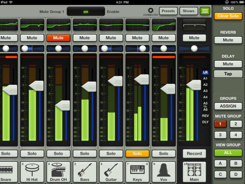This screenshot has height=184, width=245.
Task: Tap the green hamburger menu icon
Action: 205,11
